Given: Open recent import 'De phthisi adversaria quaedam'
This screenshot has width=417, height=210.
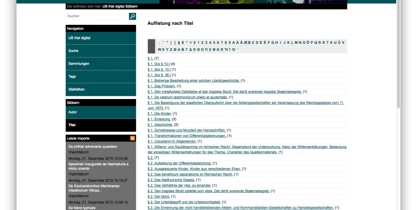Looking at the screenshot, I should tap(93, 147).
